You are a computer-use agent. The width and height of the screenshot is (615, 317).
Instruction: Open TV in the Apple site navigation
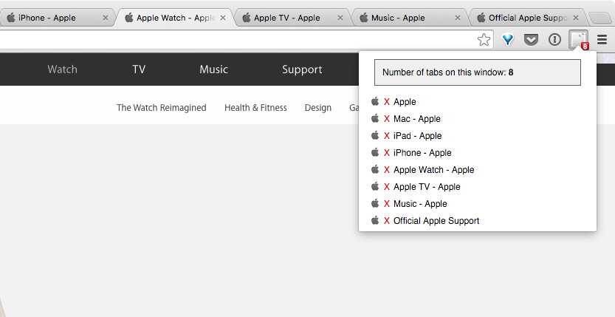pyautogui.click(x=139, y=69)
